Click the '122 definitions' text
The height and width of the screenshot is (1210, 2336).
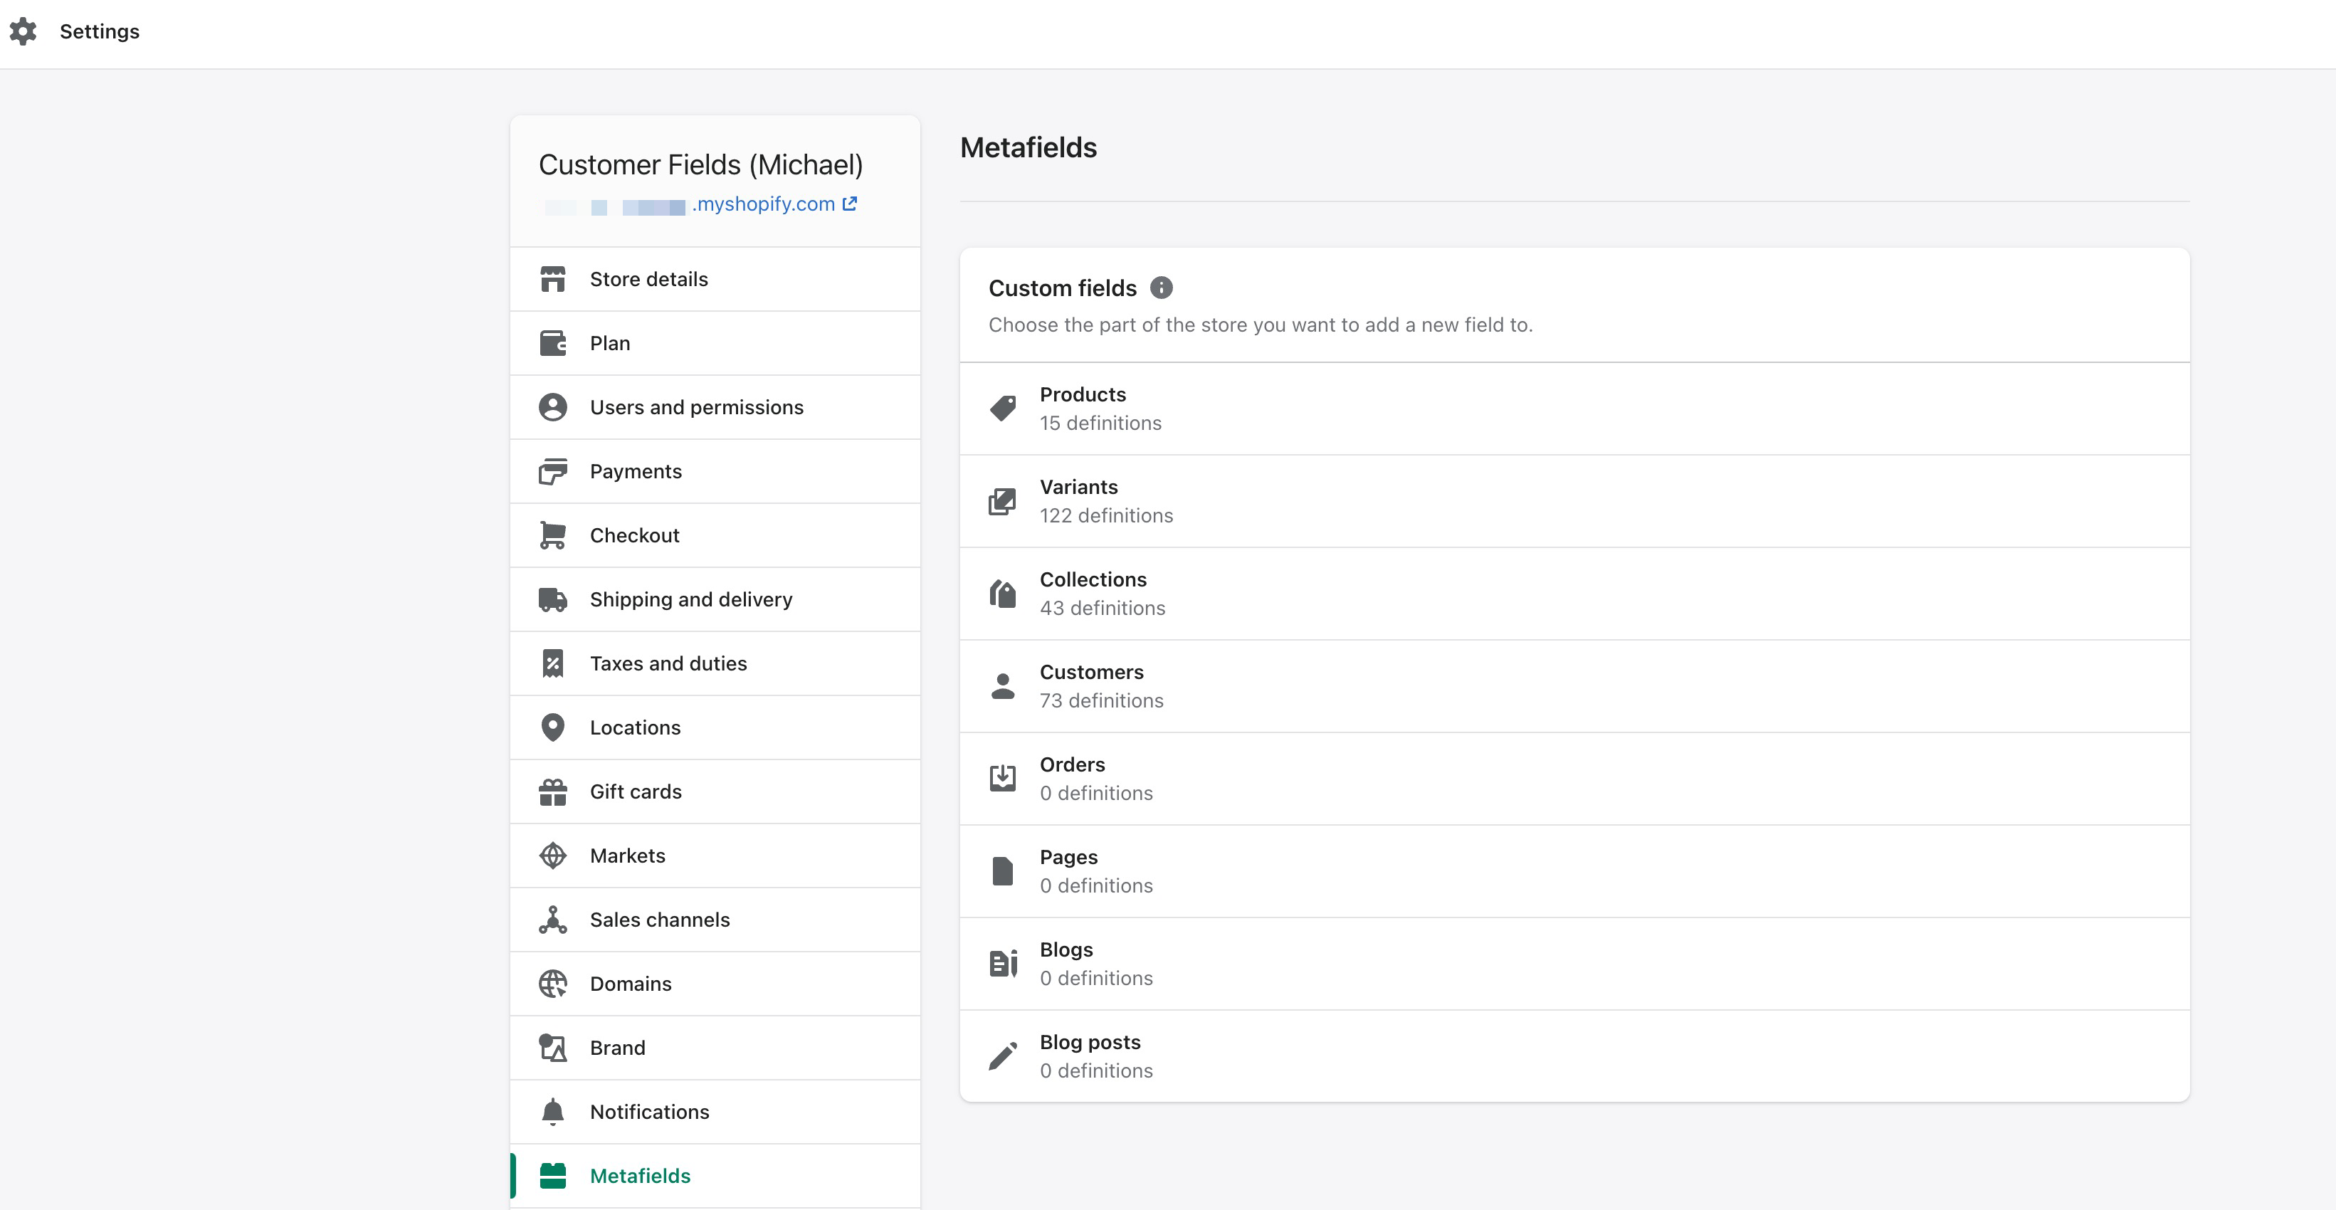pos(1106,516)
